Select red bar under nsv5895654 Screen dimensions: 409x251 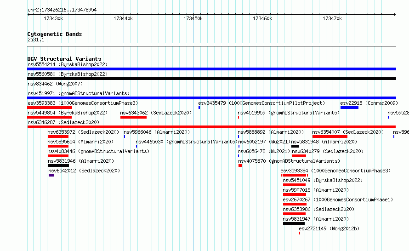coord(58,146)
